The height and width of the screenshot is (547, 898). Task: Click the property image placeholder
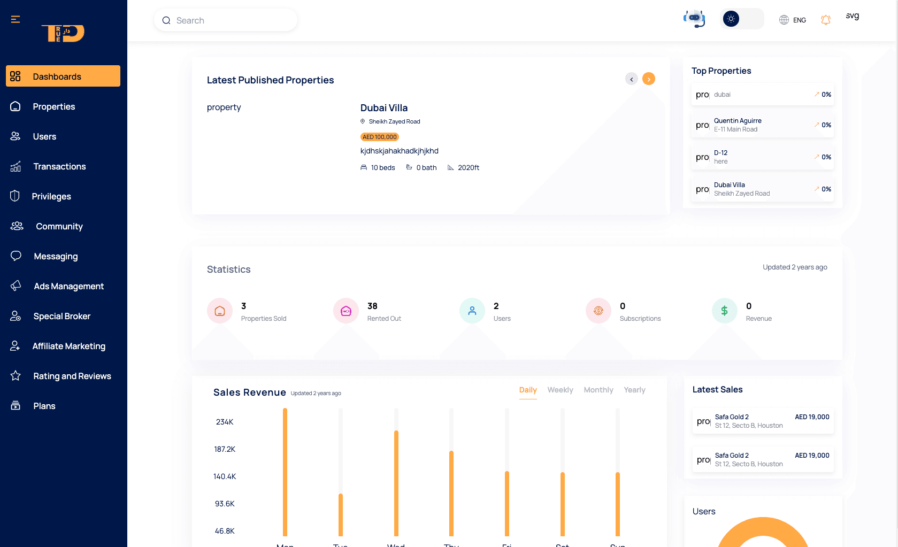[x=224, y=107]
